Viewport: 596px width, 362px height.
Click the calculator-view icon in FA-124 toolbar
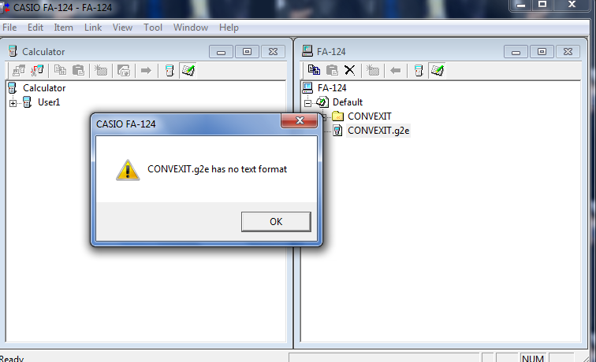(x=419, y=70)
